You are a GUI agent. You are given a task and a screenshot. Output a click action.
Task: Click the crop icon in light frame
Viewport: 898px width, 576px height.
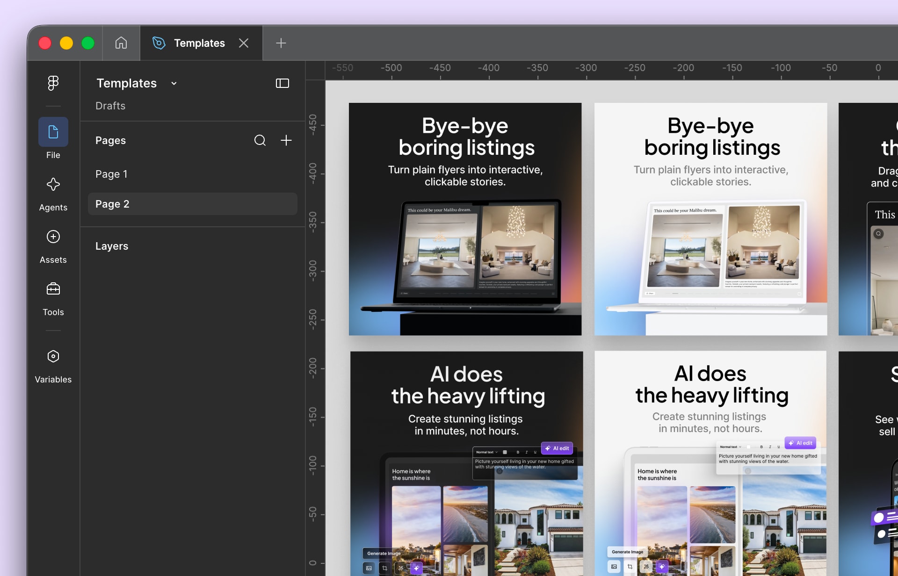(630, 567)
